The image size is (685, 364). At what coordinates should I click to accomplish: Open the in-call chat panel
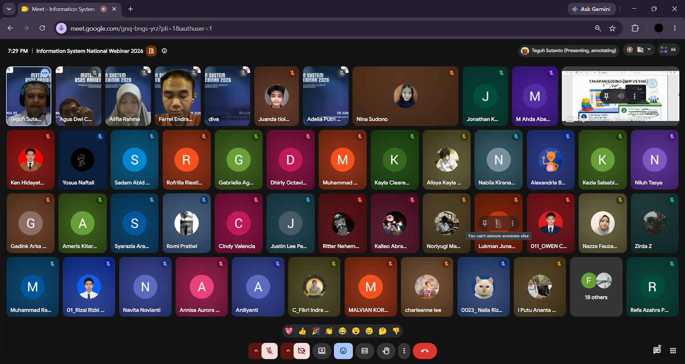tap(657, 351)
